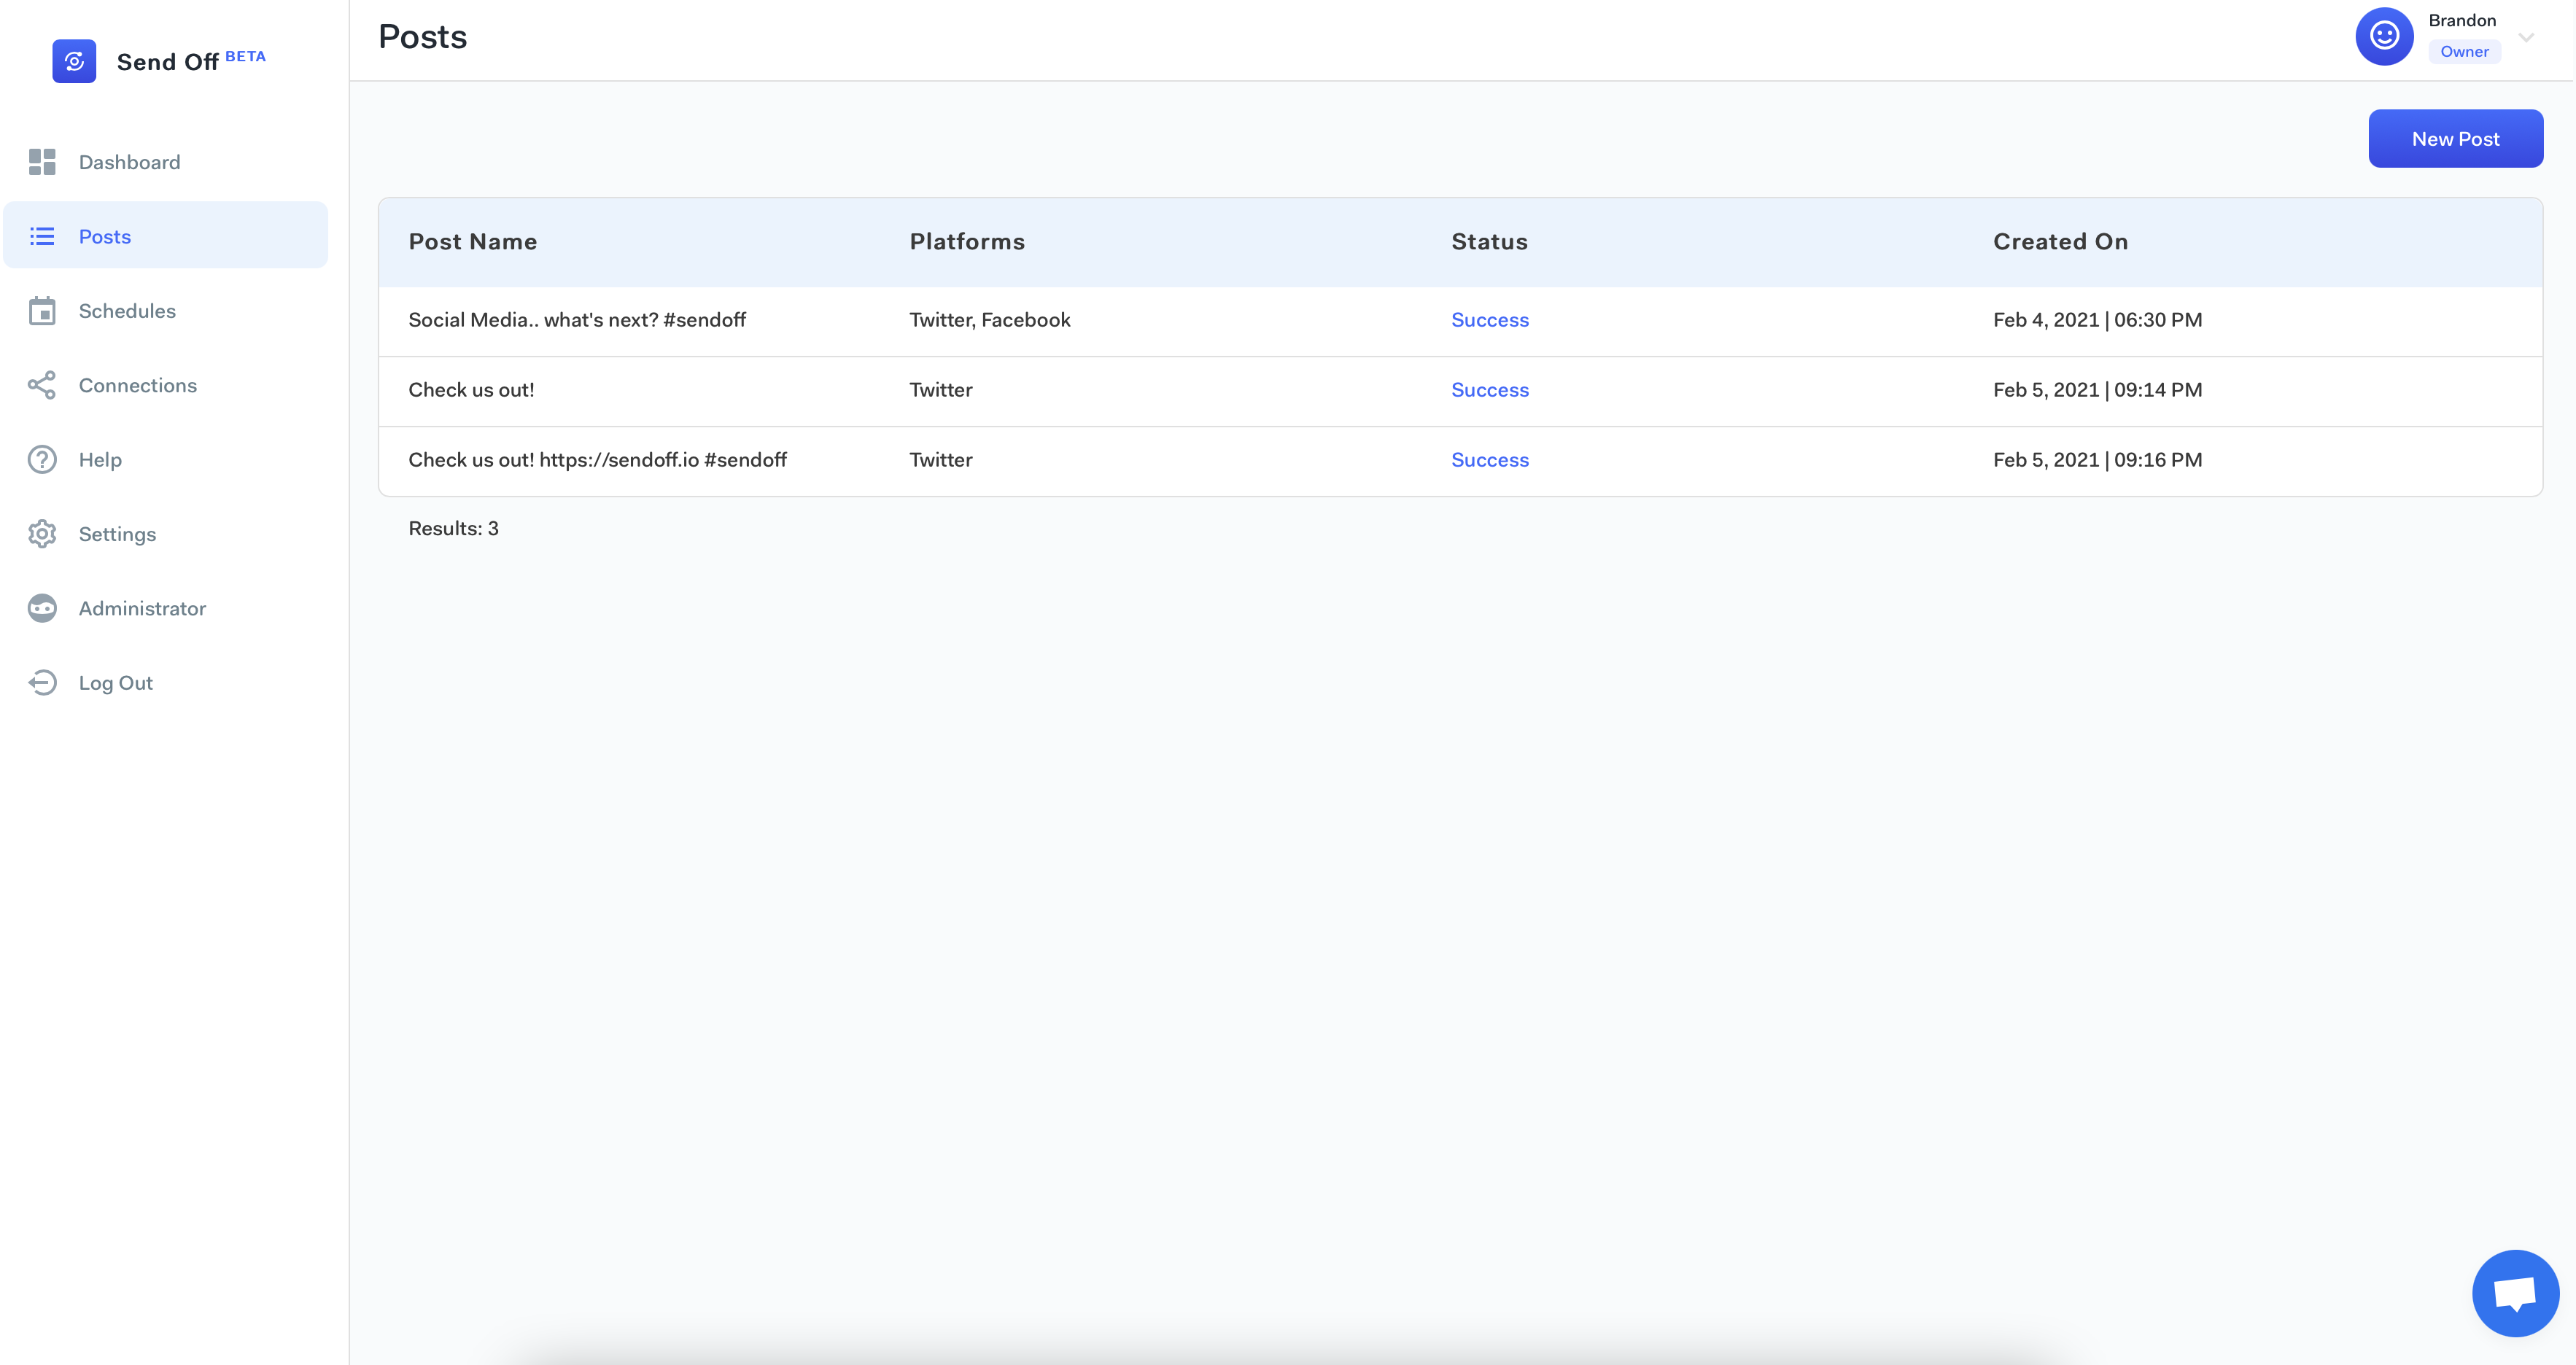Click the Administrator face icon
Screen dimensions: 2576x1365
click(x=42, y=608)
